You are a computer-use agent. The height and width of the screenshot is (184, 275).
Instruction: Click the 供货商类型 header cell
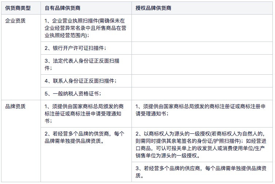click(21, 8)
